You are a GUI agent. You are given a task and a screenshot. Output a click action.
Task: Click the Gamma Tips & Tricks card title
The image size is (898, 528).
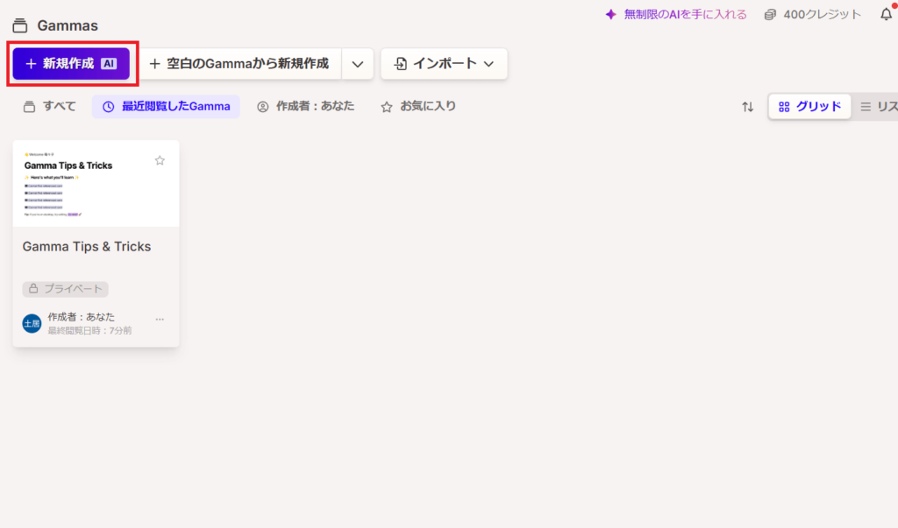point(87,247)
